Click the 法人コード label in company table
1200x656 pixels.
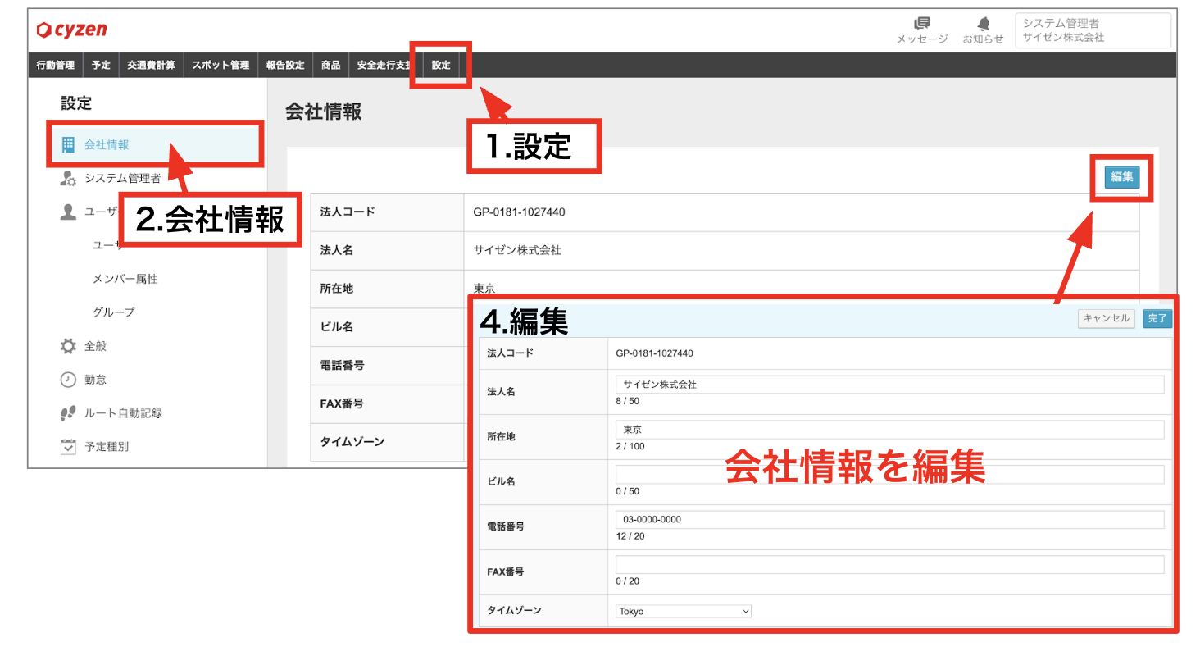click(348, 212)
